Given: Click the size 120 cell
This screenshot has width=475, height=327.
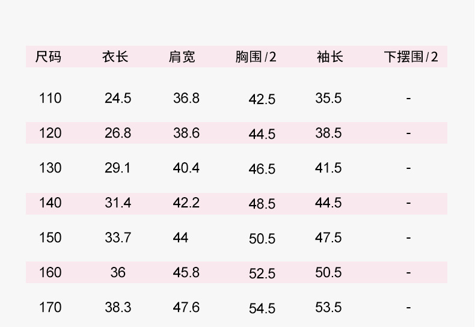Looking at the screenshot, I should [x=51, y=133].
